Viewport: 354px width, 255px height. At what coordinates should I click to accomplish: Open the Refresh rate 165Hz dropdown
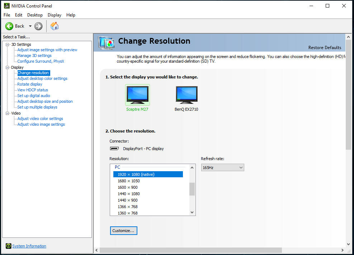point(223,168)
